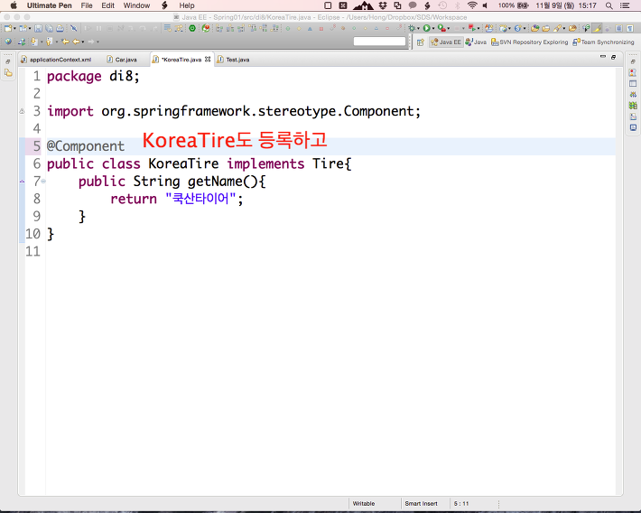This screenshot has height=513, width=641.
Task: Open the SVN Repository Exploring perspective
Action: [x=529, y=42]
